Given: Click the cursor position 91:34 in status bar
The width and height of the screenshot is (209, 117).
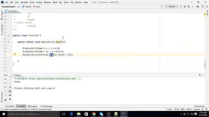Looking at the screenshot, I should coord(176,110).
